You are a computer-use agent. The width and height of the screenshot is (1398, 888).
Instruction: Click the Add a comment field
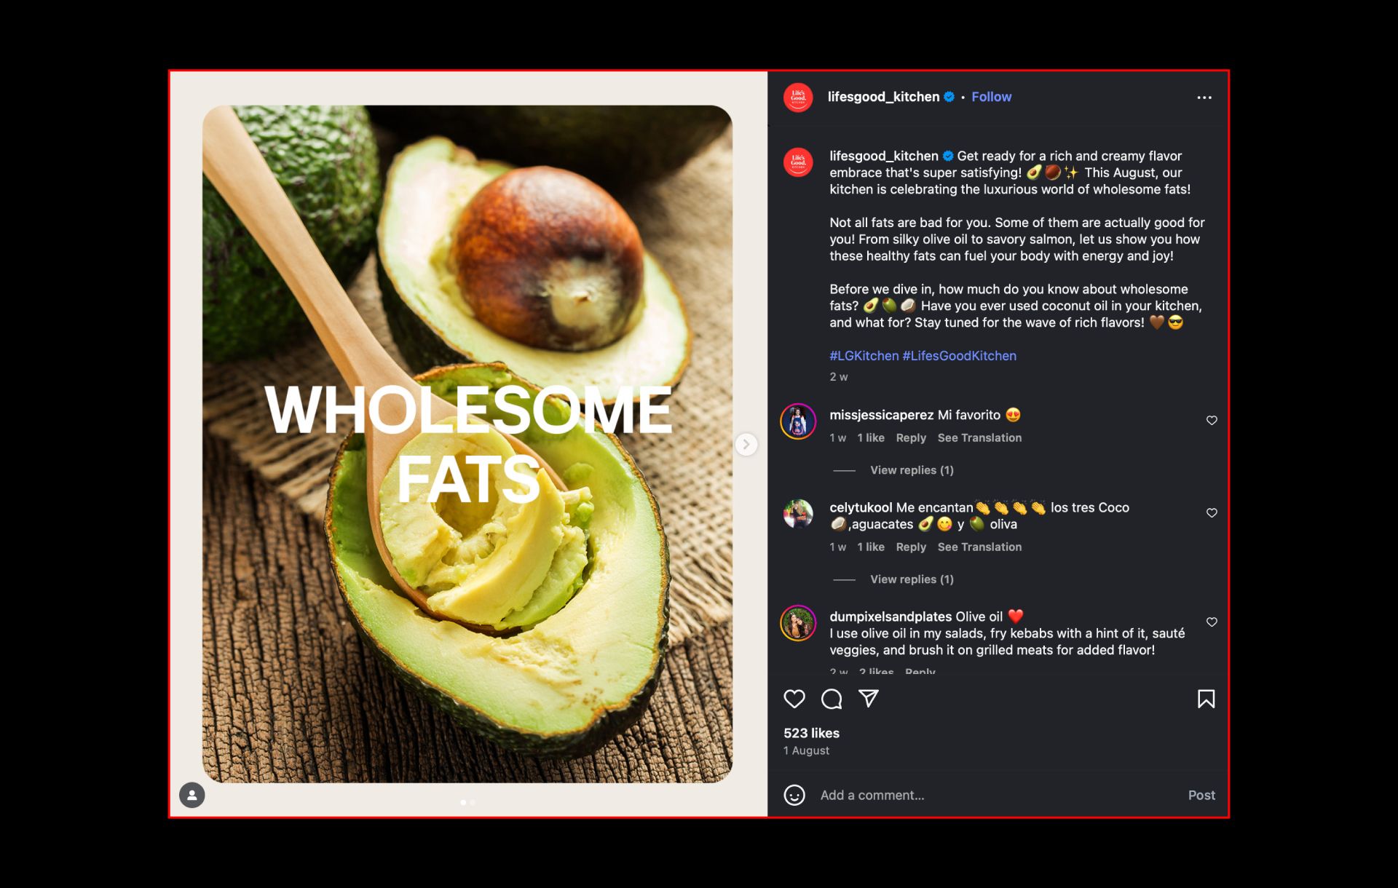coord(998,795)
